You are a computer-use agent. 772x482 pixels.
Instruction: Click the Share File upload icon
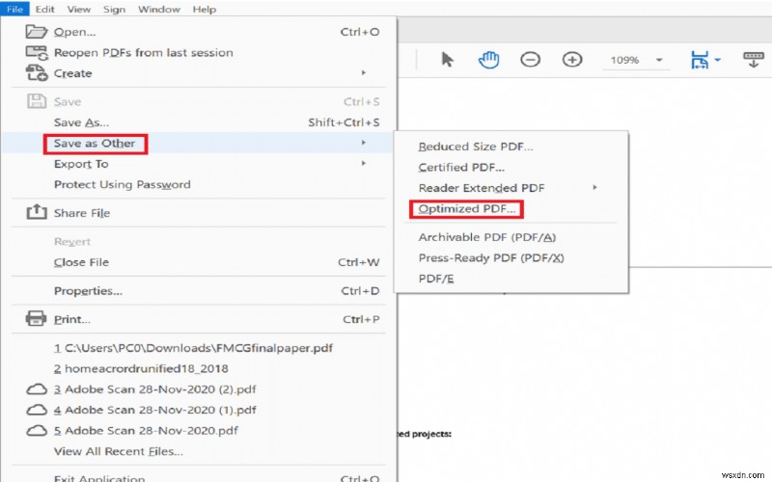[x=37, y=212]
